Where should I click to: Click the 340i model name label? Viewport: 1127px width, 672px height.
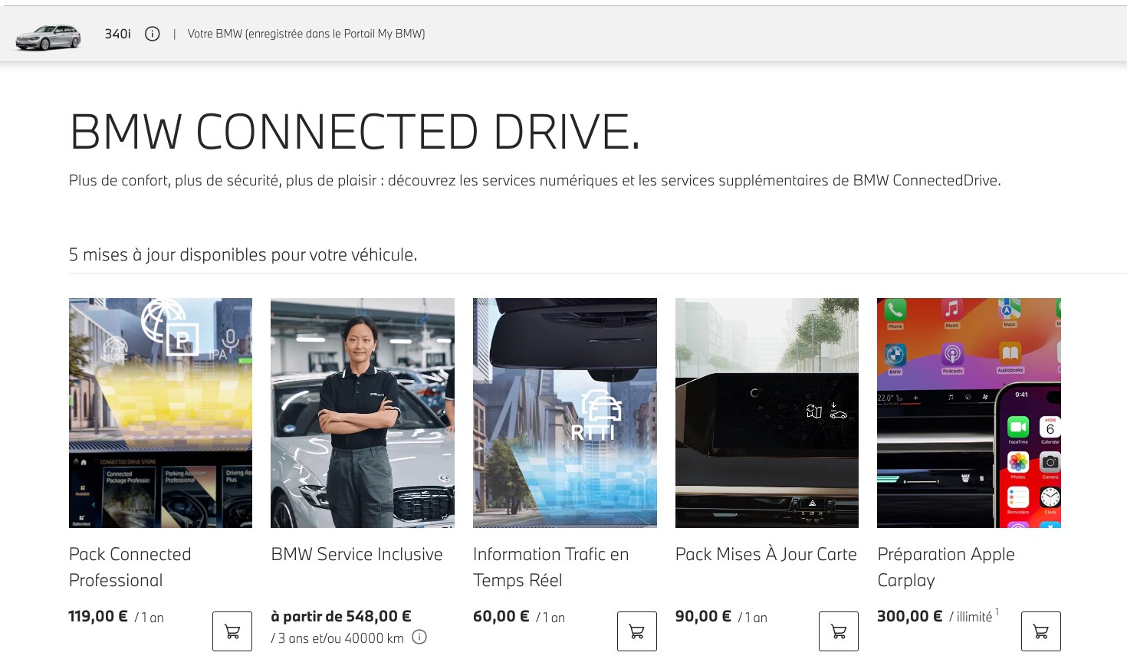tap(117, 34)
